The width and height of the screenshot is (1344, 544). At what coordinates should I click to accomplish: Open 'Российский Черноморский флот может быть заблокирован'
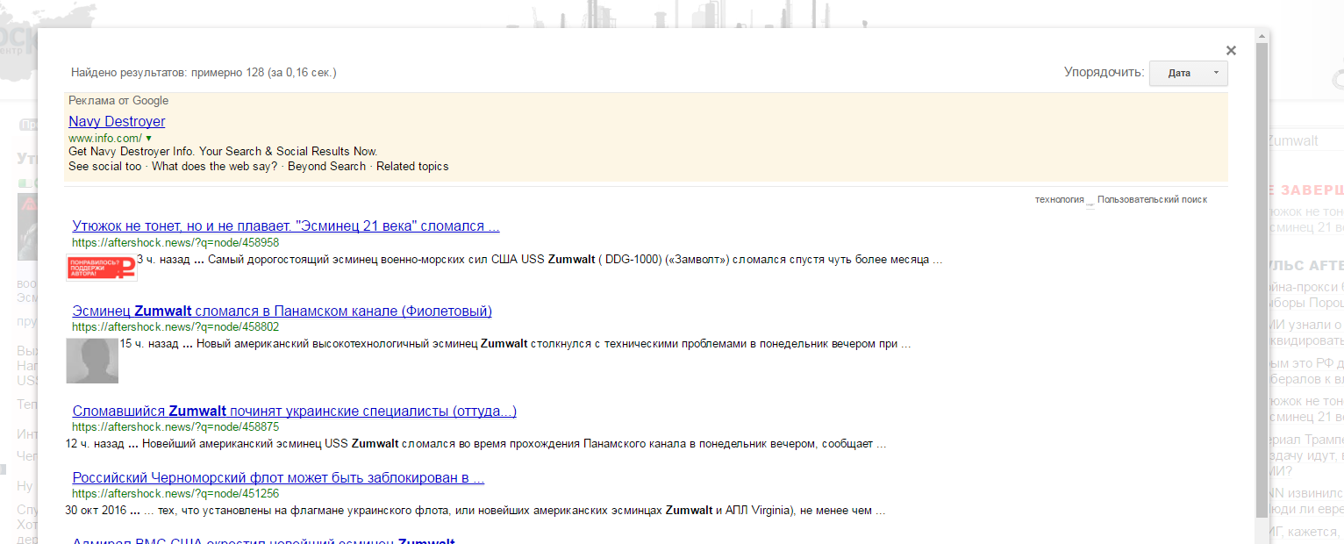coord(278,477)
